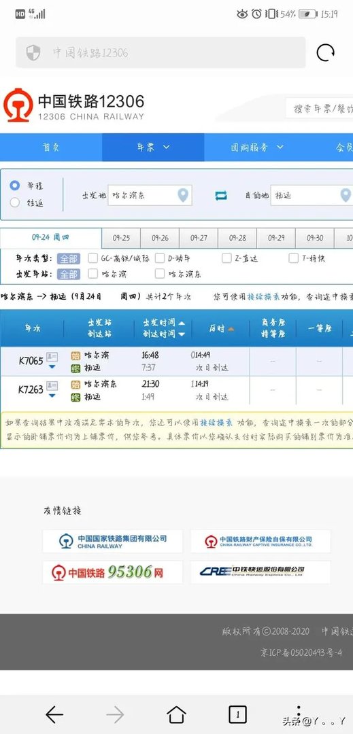The height and width of the screenshot is (734, 353).
Task: Check the 哈尔滨 departure station checkbox
Action: (x=93, y=274)
